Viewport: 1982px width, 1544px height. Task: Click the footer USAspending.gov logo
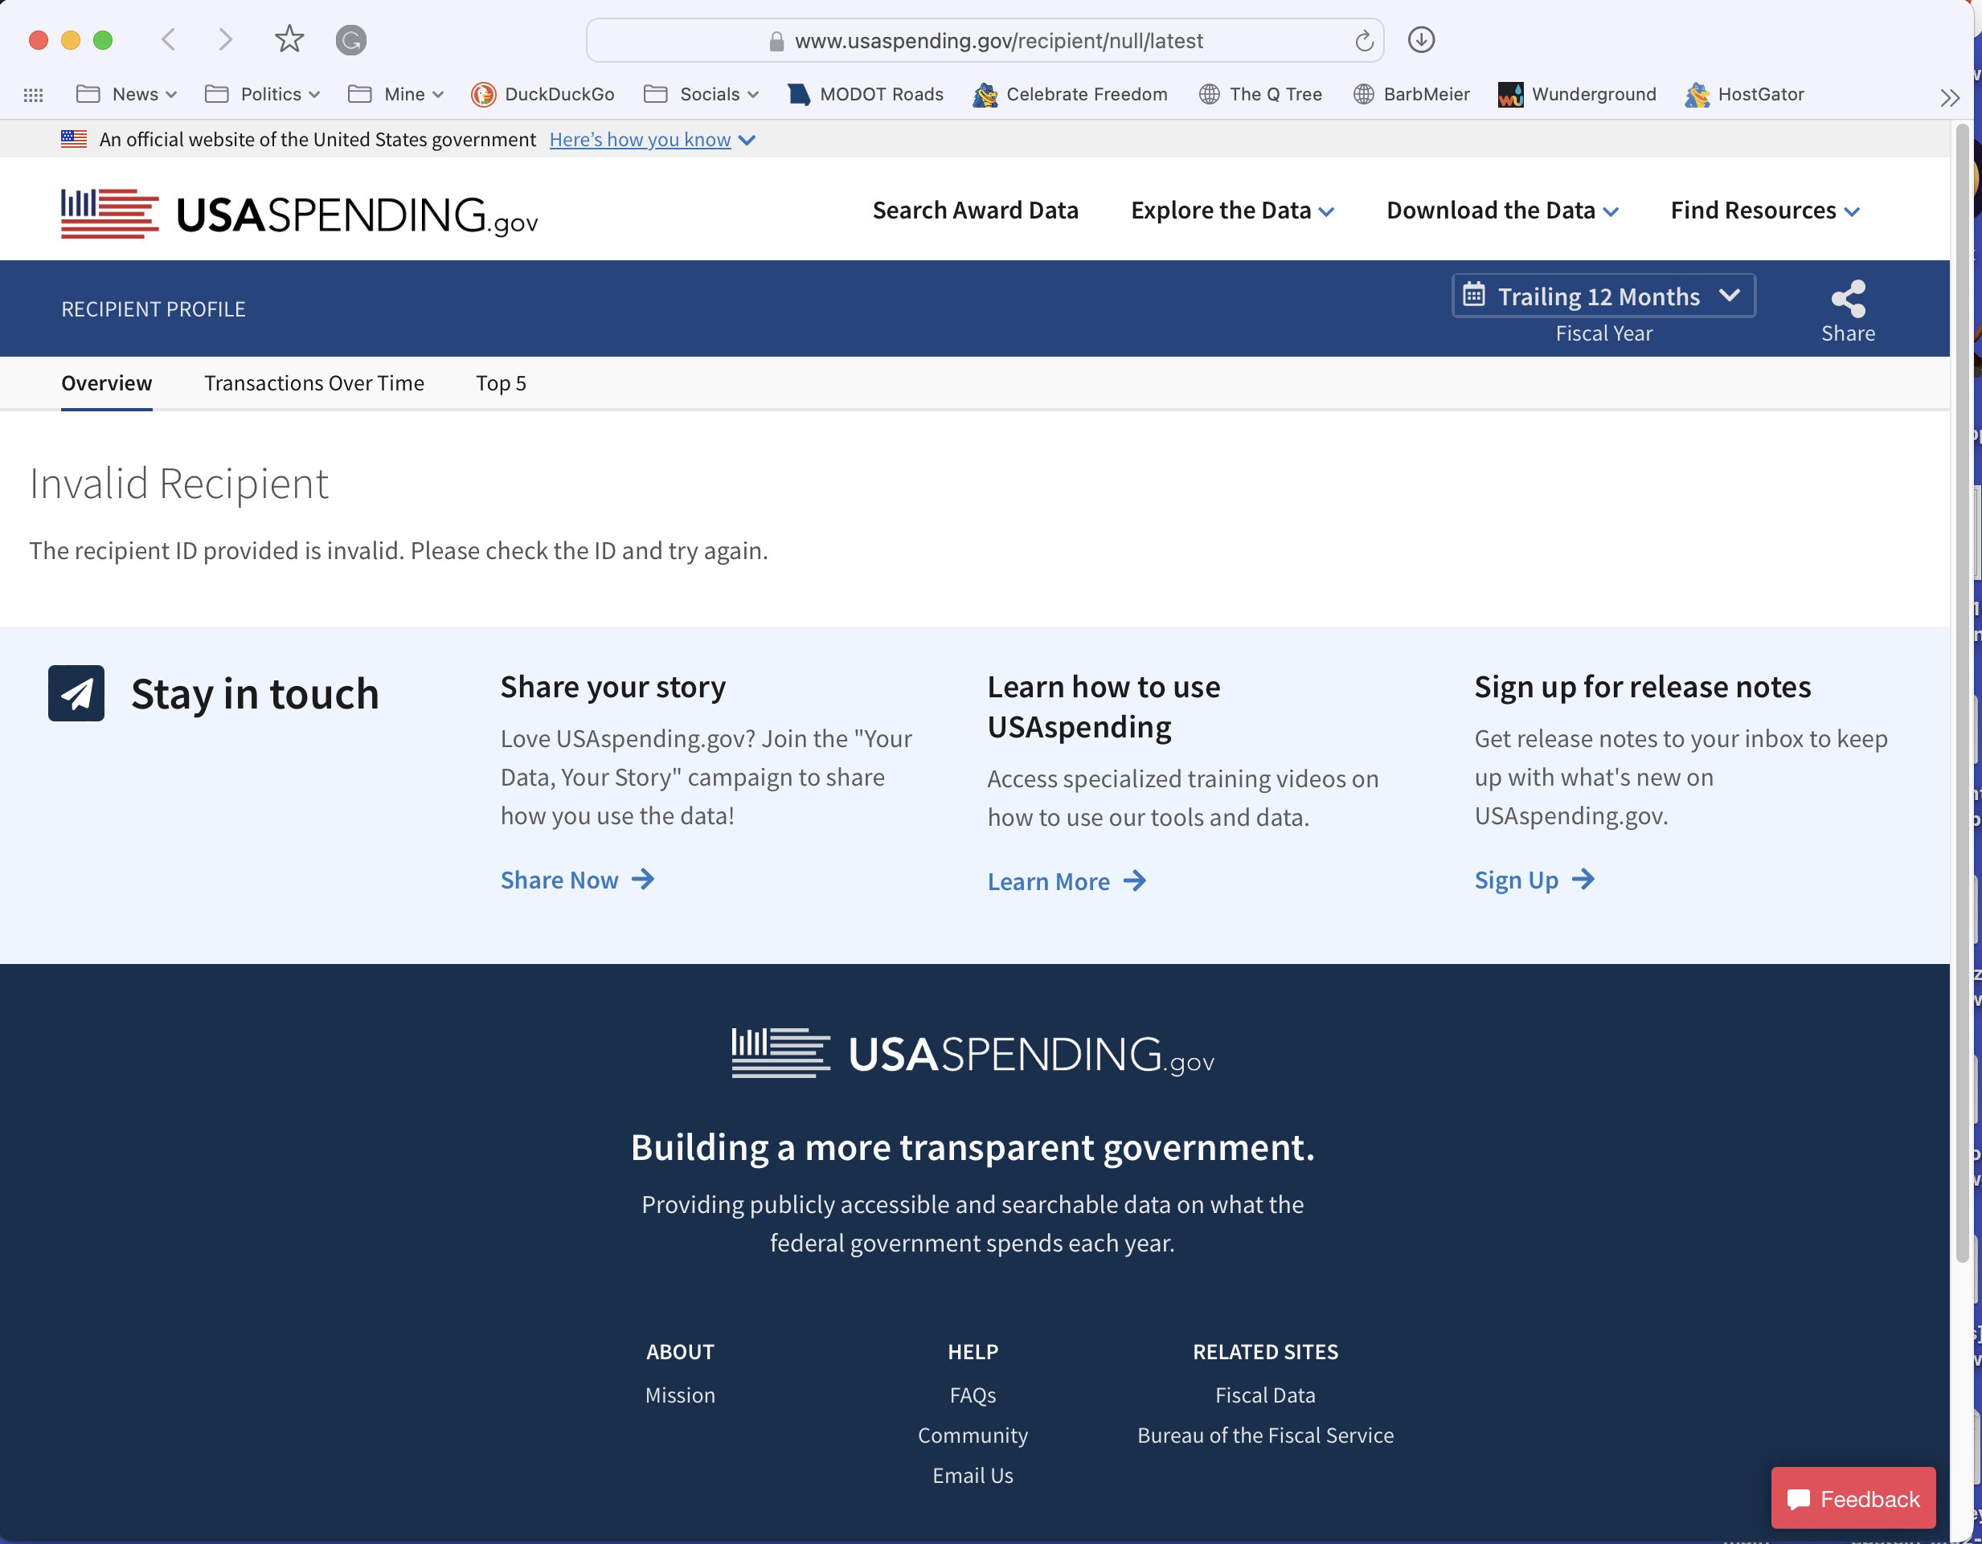click(973, 1053)
